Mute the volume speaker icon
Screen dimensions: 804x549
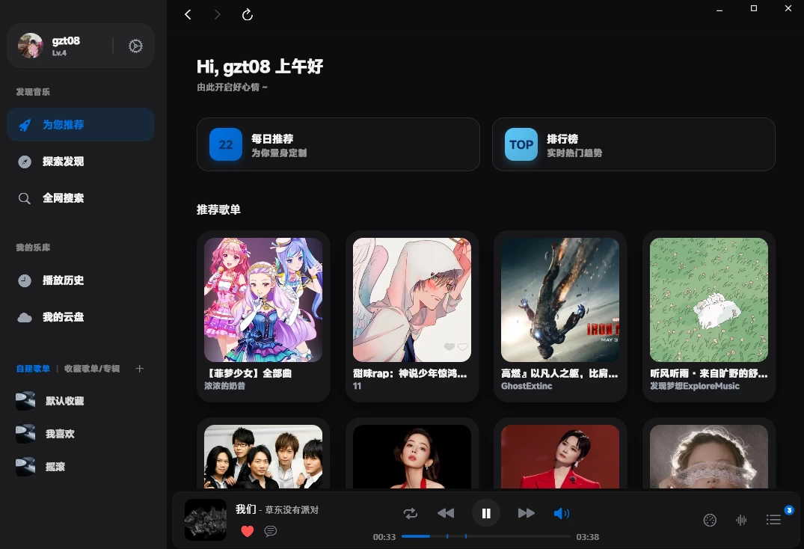pos(562,513)
